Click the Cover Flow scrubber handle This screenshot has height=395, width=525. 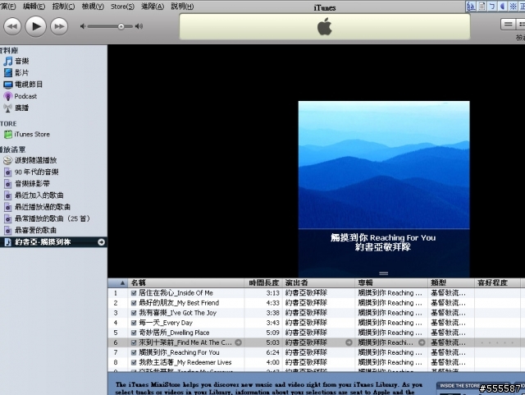(384, 273)
